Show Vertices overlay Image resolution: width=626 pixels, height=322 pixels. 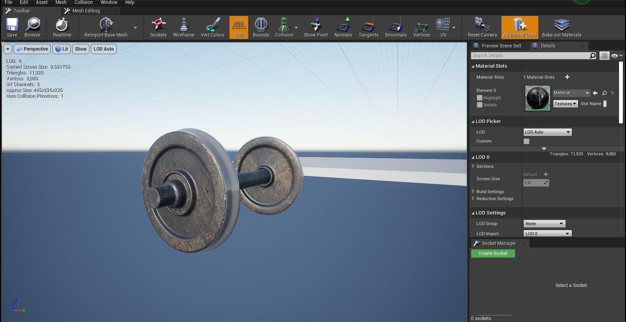coord(421,28)
